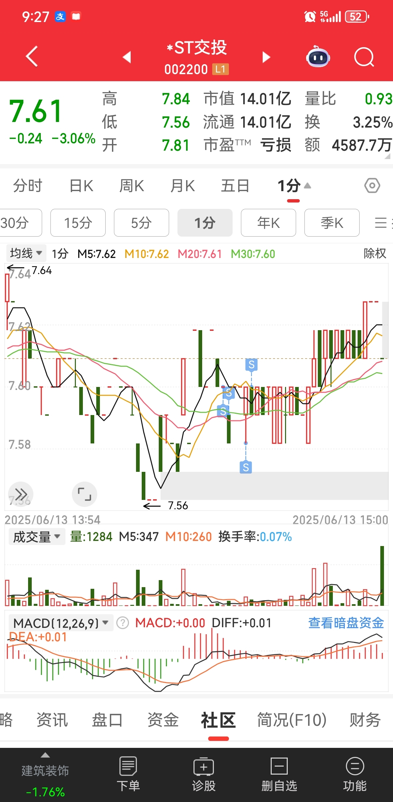The height and width of the screenshot is (802, 393).
Task: Select the 30分 period button
Action: (x=20, y=223)
